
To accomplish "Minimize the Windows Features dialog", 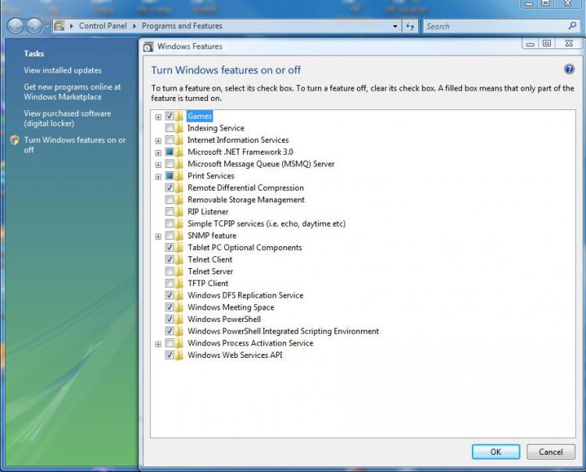I will coord(530,44).
